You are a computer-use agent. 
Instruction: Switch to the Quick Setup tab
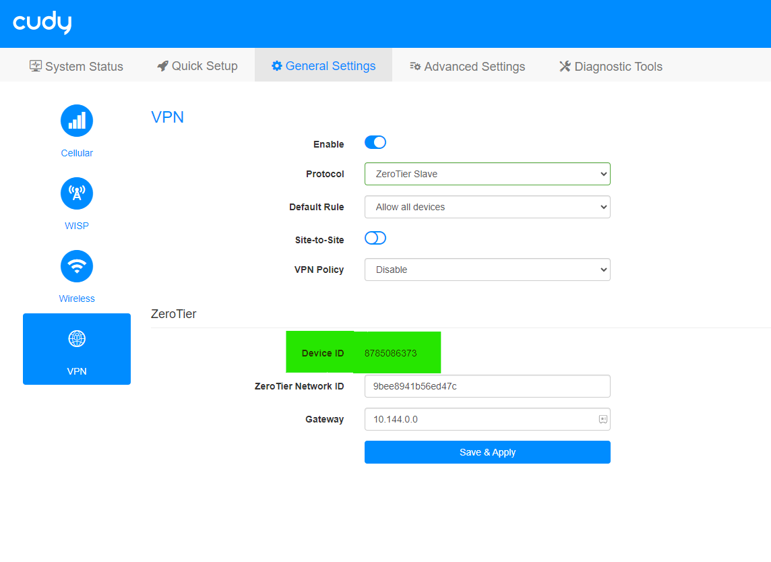coord(197,66)
